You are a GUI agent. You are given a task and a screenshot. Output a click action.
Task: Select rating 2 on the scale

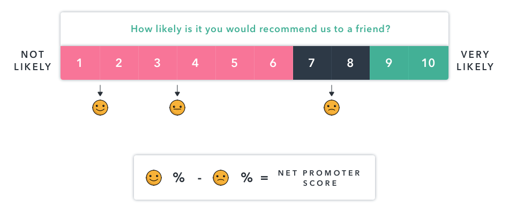[119, 63]
